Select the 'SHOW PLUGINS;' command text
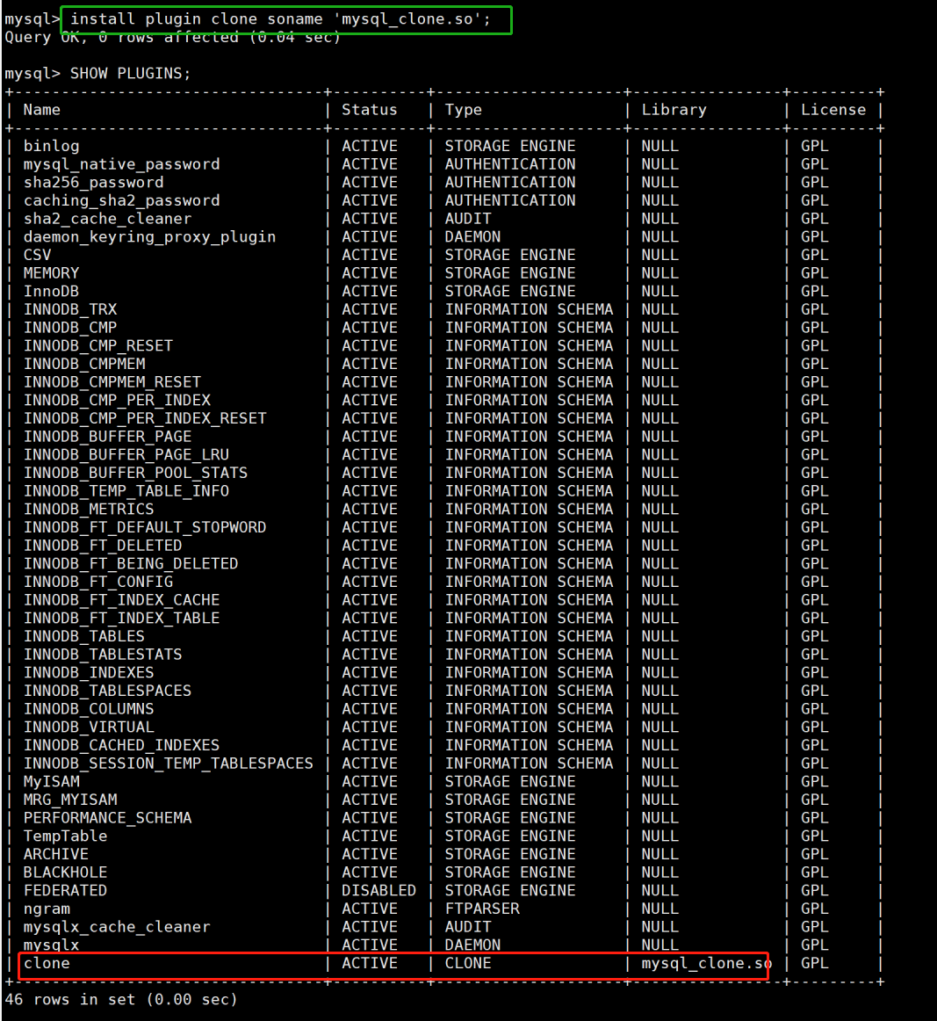The width and height of the screenshot is (937, 1021). point(131,74)
